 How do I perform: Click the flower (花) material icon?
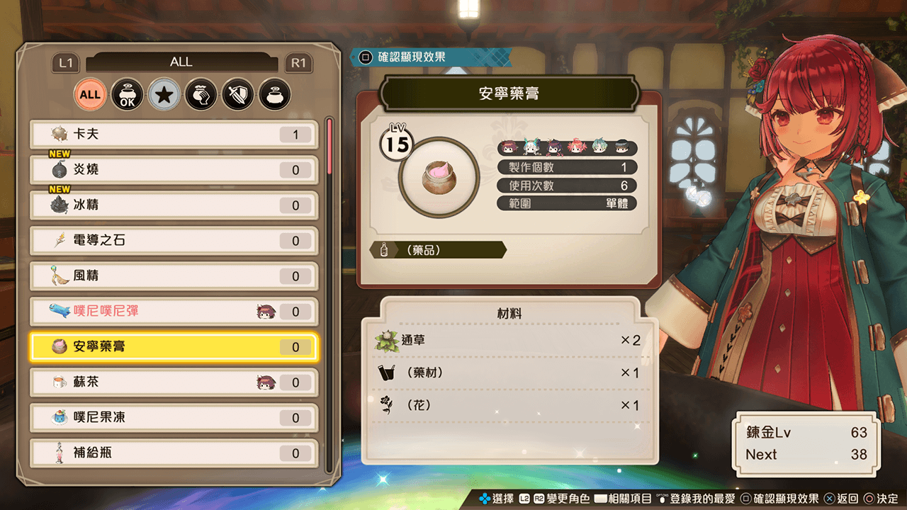point(387,405)
